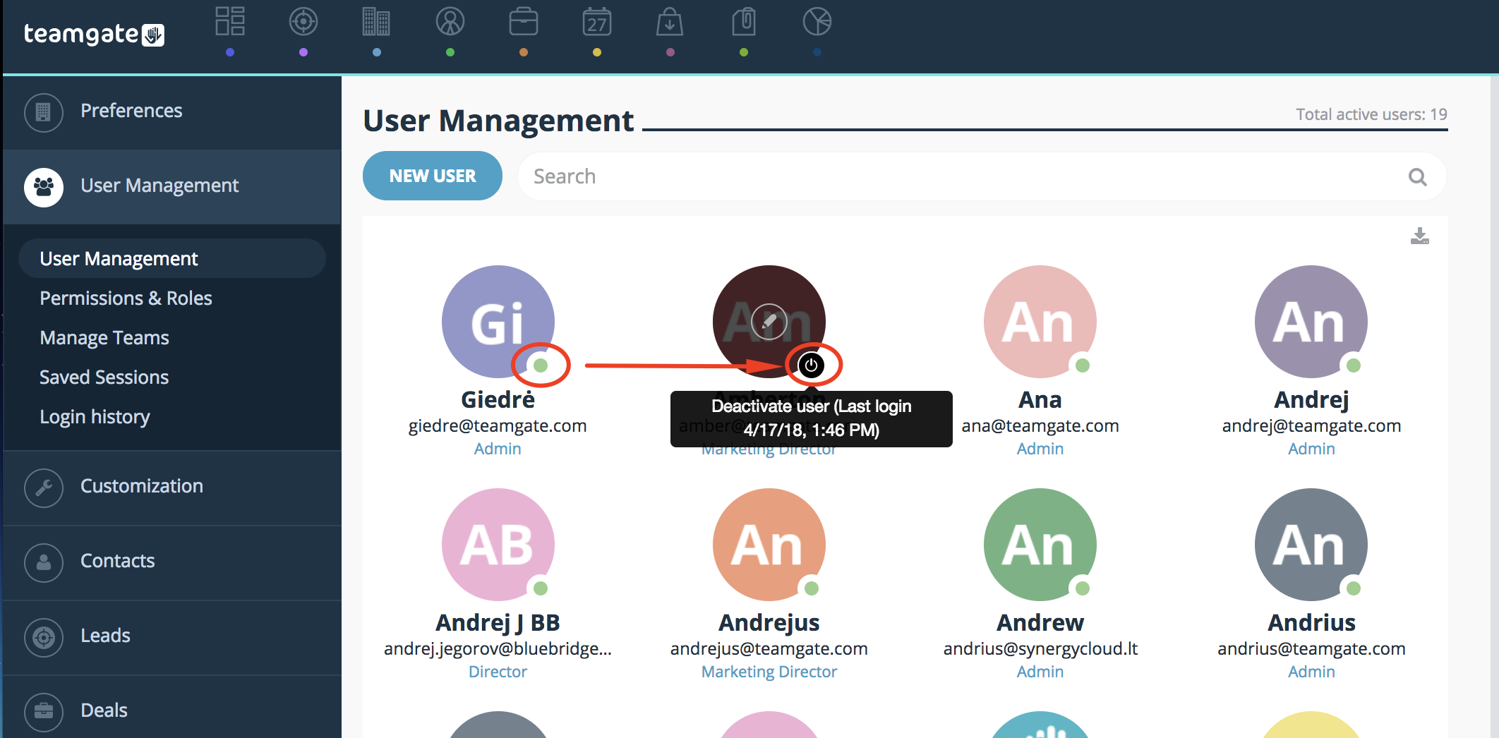
Task: Click the Andrej J BB name text
Action: click(x=498, y=622)
